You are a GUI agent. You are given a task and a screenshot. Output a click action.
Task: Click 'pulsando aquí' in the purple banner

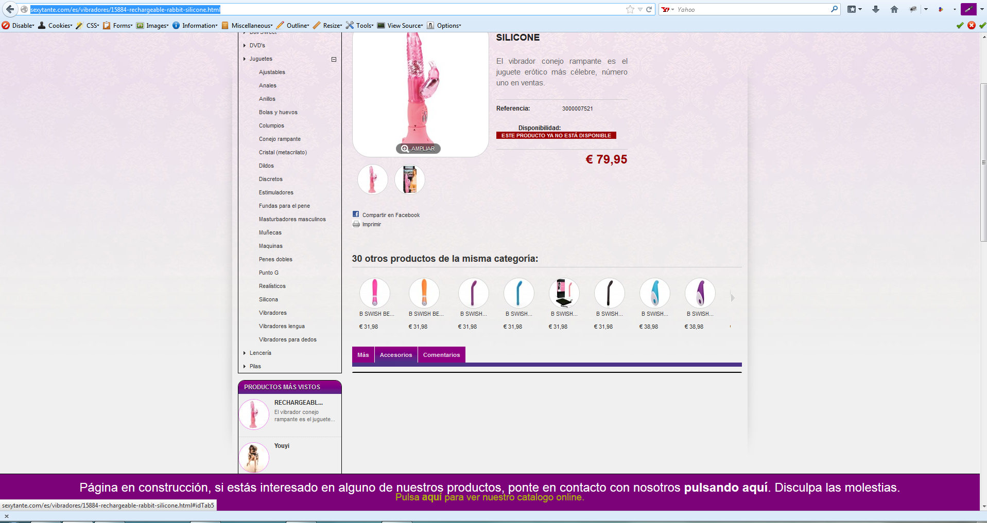click(x=725, y=488)
